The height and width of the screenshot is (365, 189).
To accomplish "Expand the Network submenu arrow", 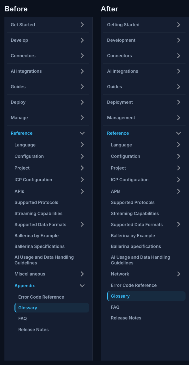I will tap(179, 274).
